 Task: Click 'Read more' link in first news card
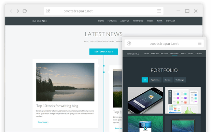(43, 122)
